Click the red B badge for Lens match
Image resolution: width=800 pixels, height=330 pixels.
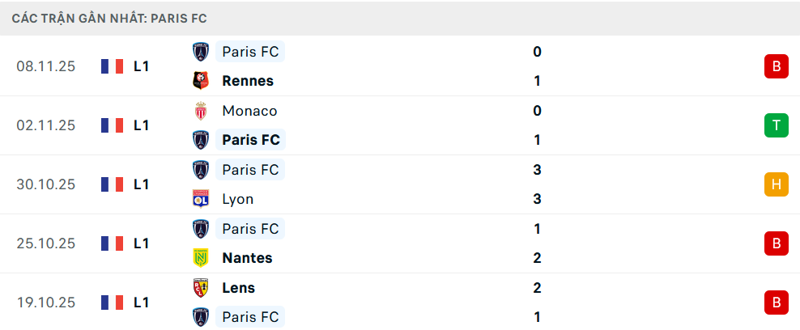tap(776, 302)
